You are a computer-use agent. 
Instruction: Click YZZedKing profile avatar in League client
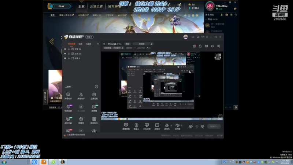pos(210,6)
